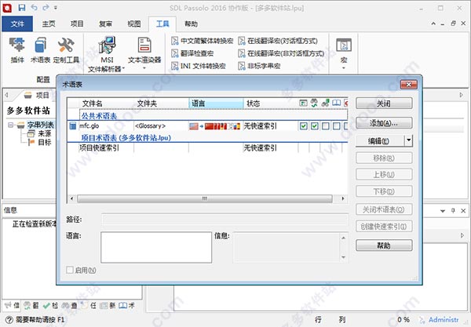Enable third checkbox in mfc.glo row

pos(325,126)
